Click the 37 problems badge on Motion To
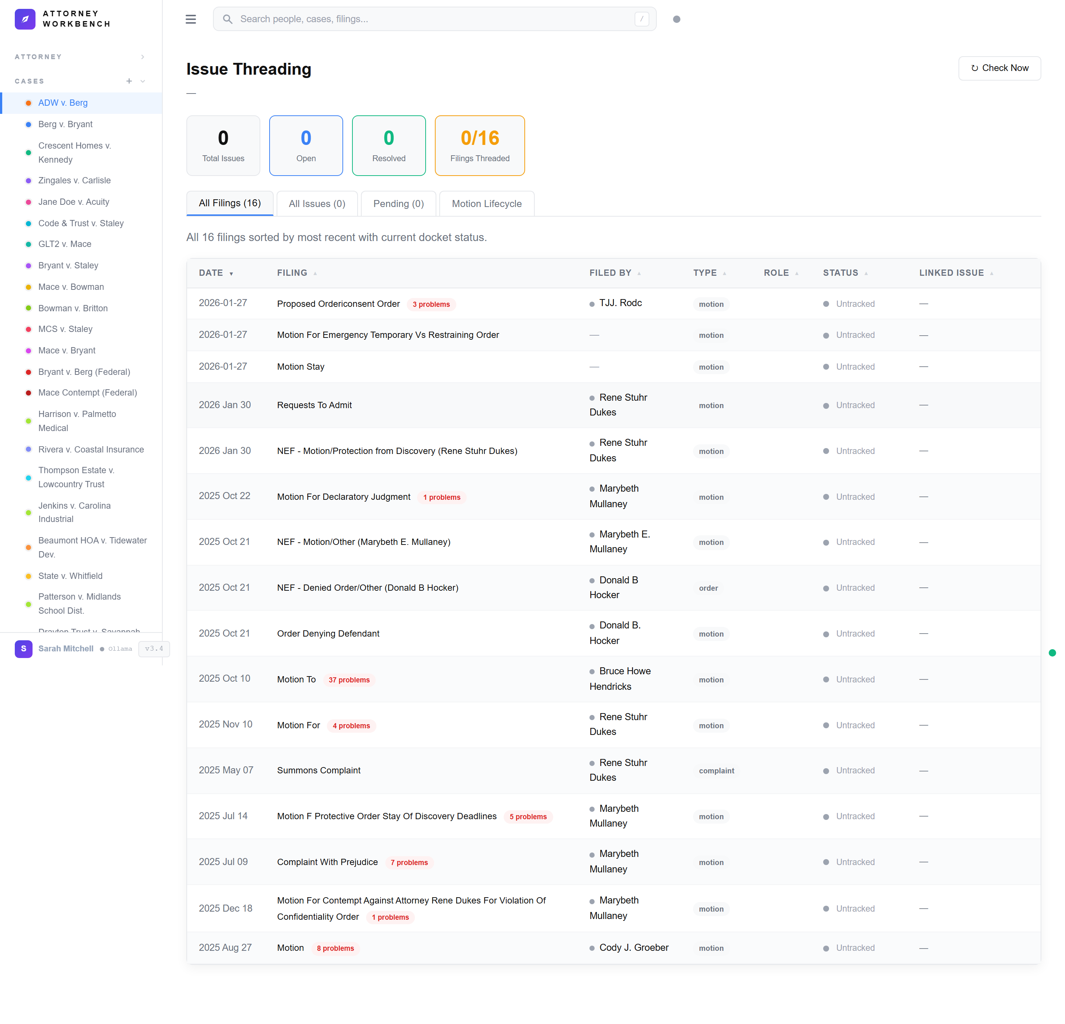The height and width of the screenshot is (1024, 1065). tap(349, 679)
